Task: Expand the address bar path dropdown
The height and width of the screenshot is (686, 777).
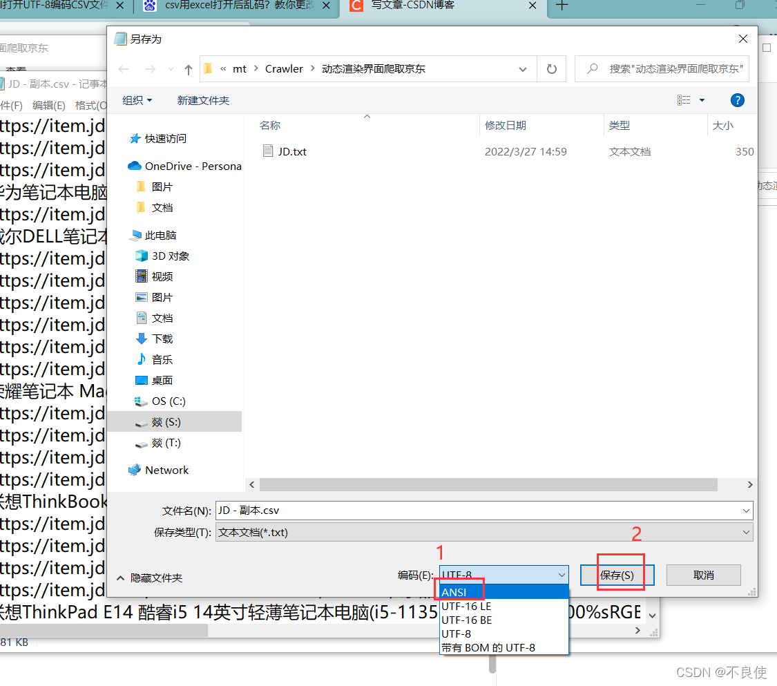Action: (x=522, y=69)
